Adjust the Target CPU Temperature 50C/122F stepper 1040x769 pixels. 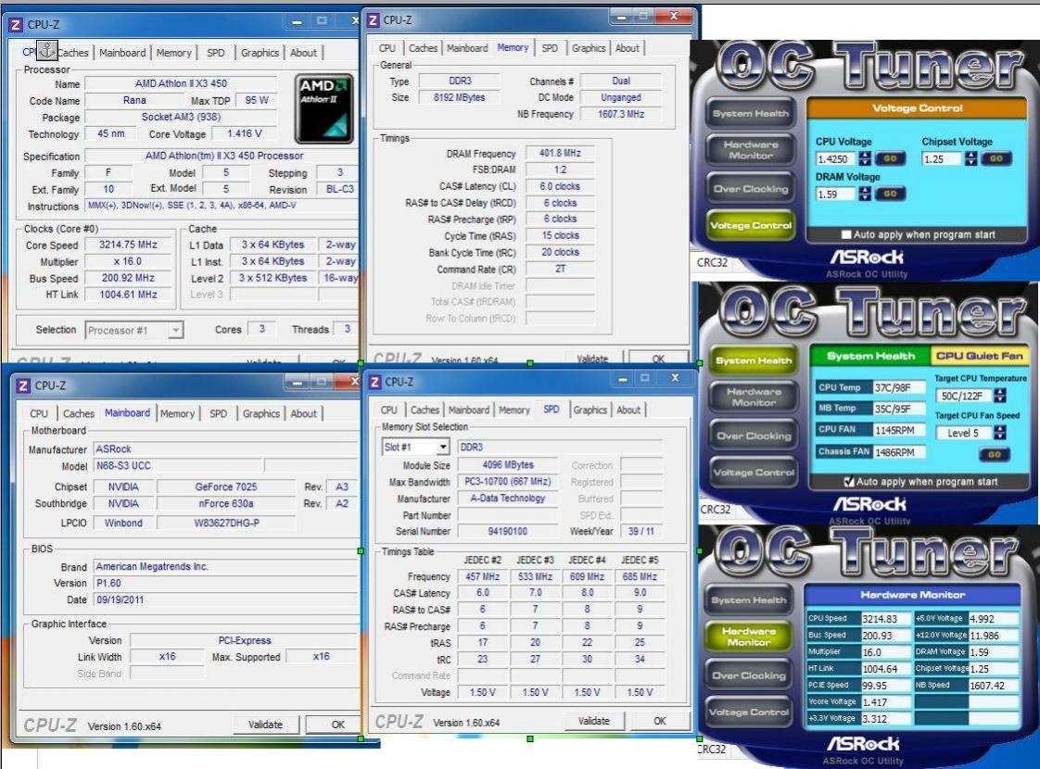(x=999, y=396)
